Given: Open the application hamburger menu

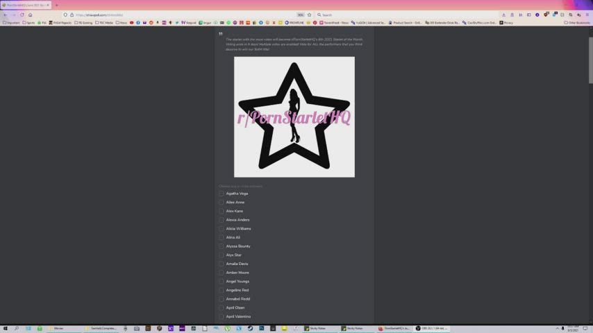Looking at the screenshot, I should click(x=587, y=15).
